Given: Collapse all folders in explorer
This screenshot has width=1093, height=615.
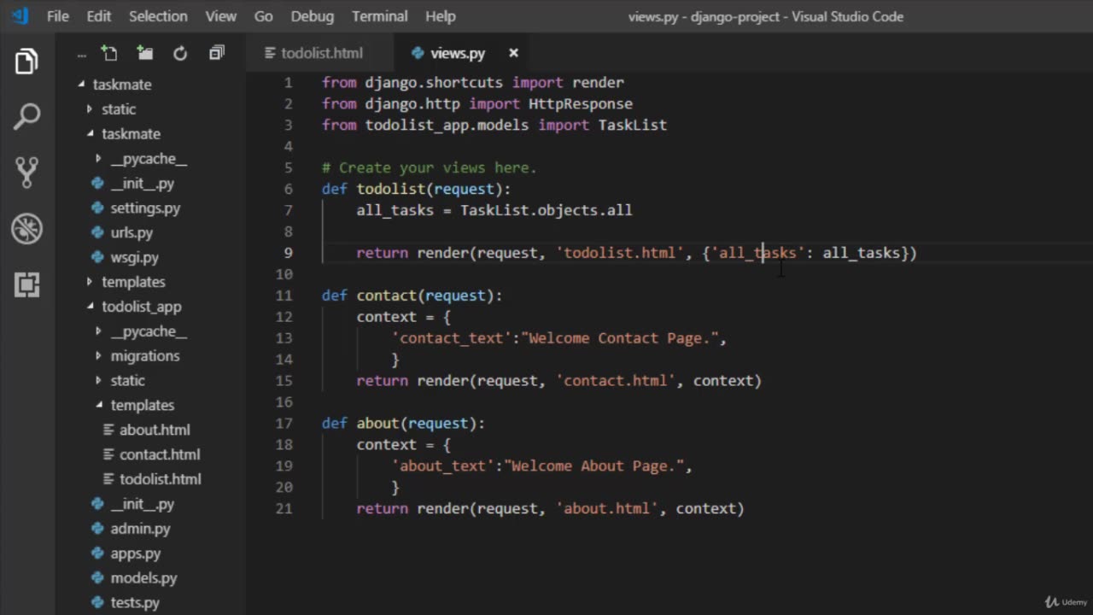Looking at the screenshot, I should (x=216, y=53).
